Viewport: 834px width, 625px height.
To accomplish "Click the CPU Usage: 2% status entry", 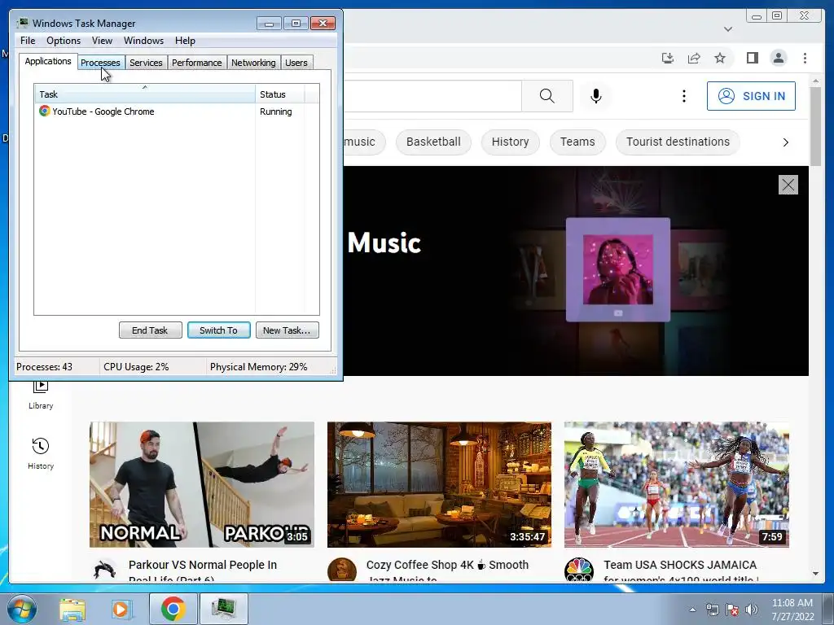I will click(x=136, y=367).
